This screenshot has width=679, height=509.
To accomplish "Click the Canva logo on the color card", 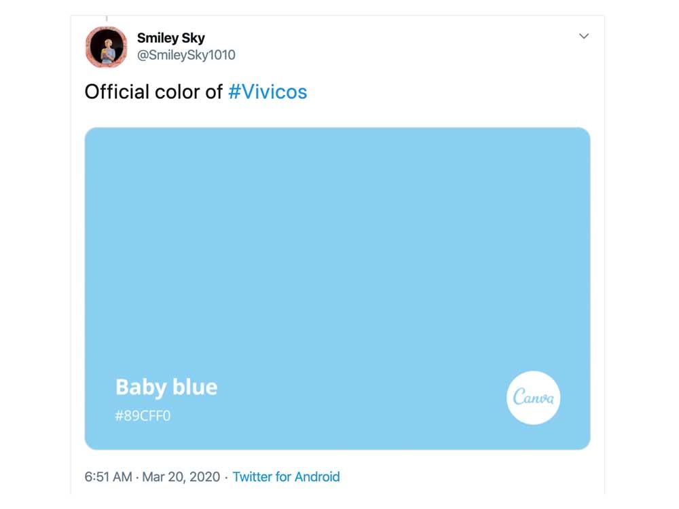I will (x=534, y=397).
